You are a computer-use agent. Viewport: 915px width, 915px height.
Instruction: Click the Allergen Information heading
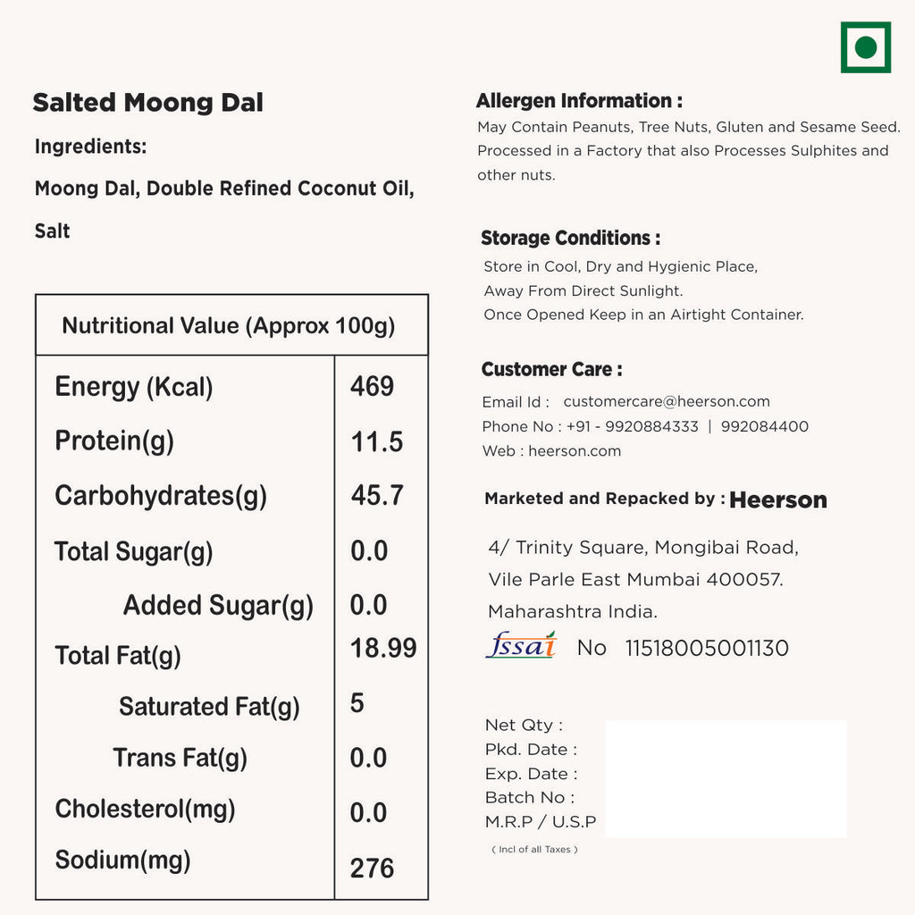tap(579, 101)
